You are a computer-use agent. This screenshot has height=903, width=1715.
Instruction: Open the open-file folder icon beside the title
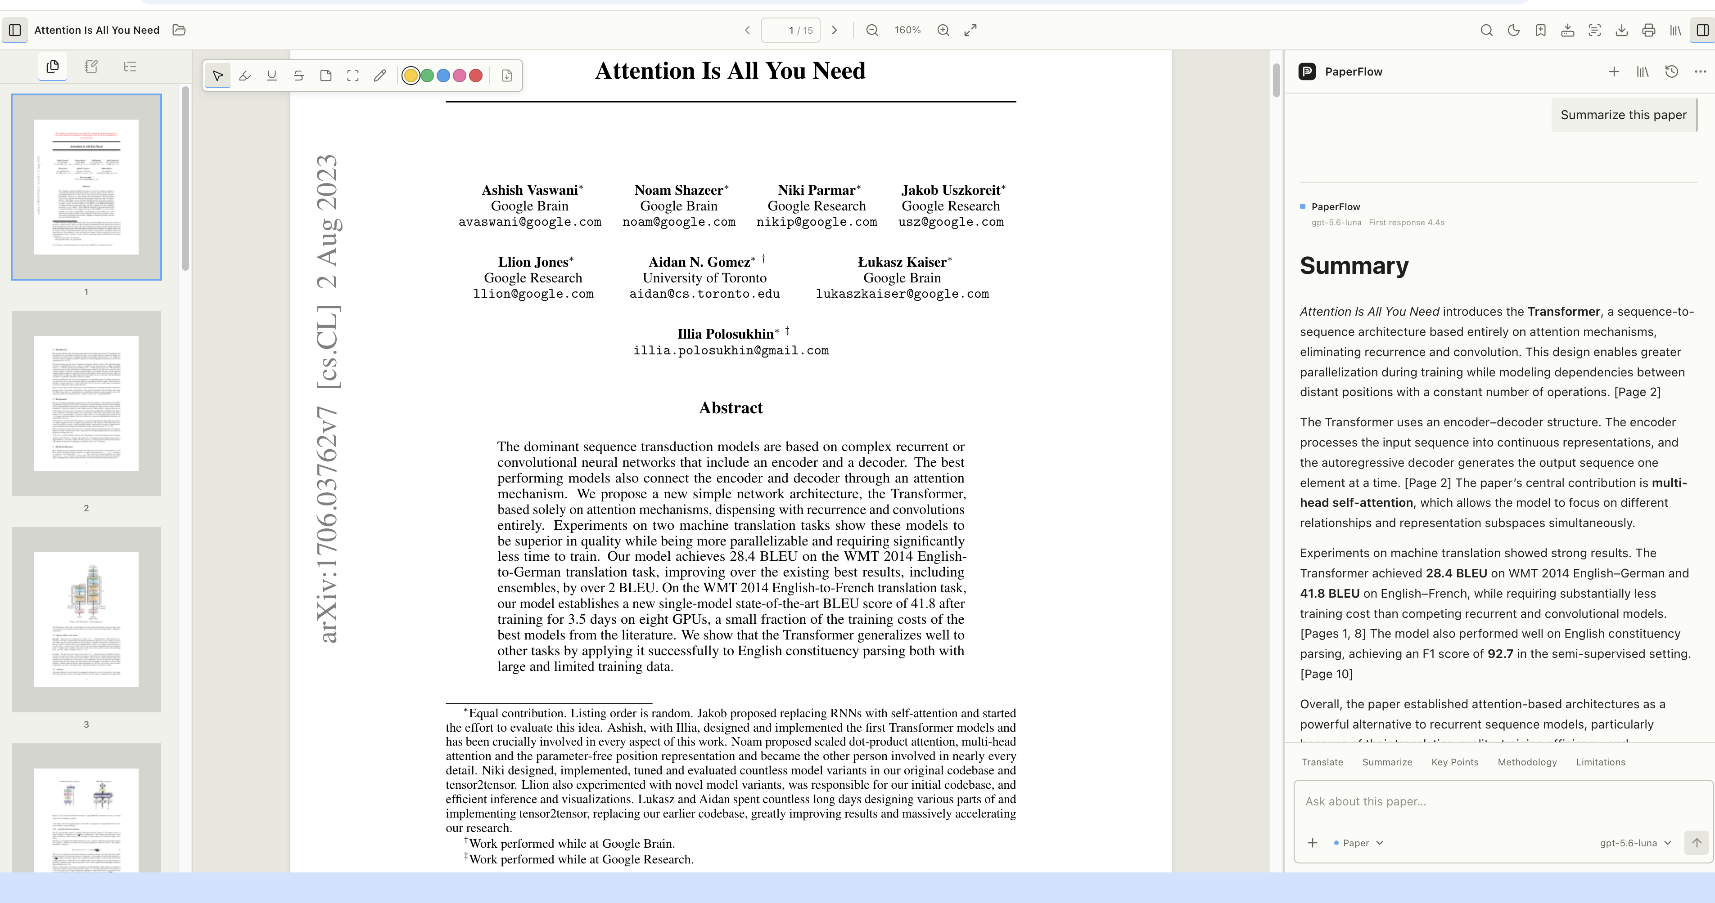coord(179,30)
